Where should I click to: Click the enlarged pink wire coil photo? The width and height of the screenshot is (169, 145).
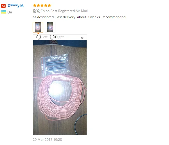click(60, 87)
